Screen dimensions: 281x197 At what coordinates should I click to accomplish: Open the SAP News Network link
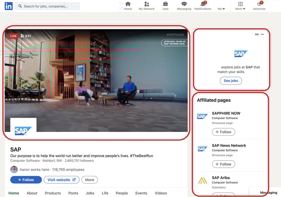[x=229, y=146]
